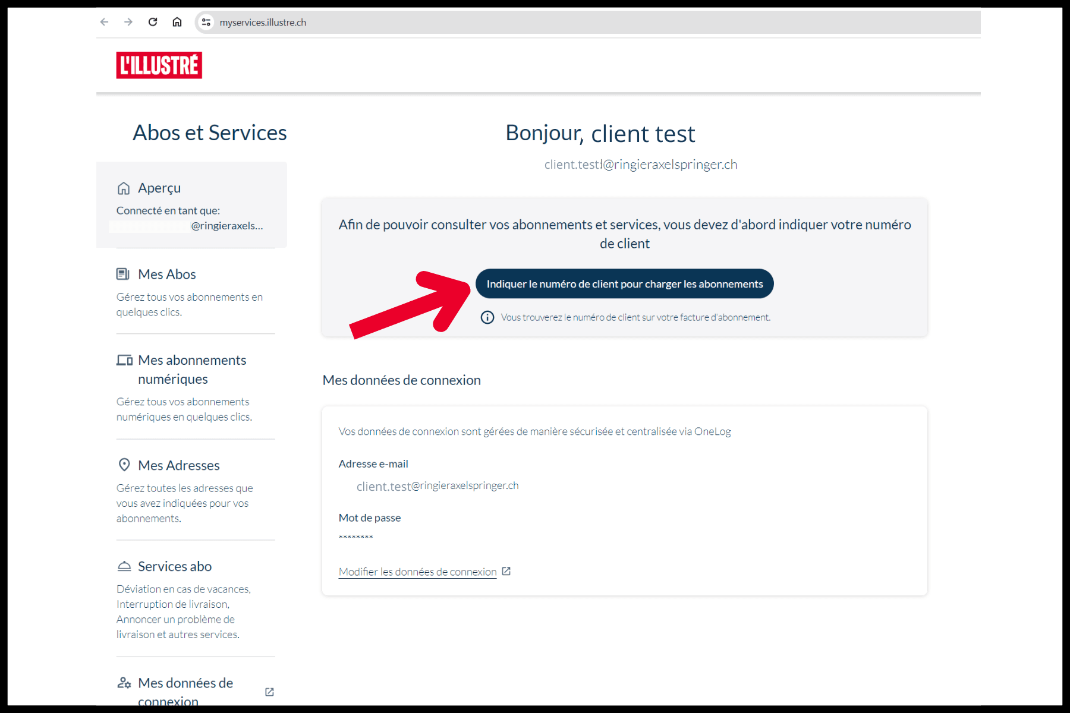Click Indiquer le numéro de client button
This screenshot has height=713, width=1070.
pos(624,283)
